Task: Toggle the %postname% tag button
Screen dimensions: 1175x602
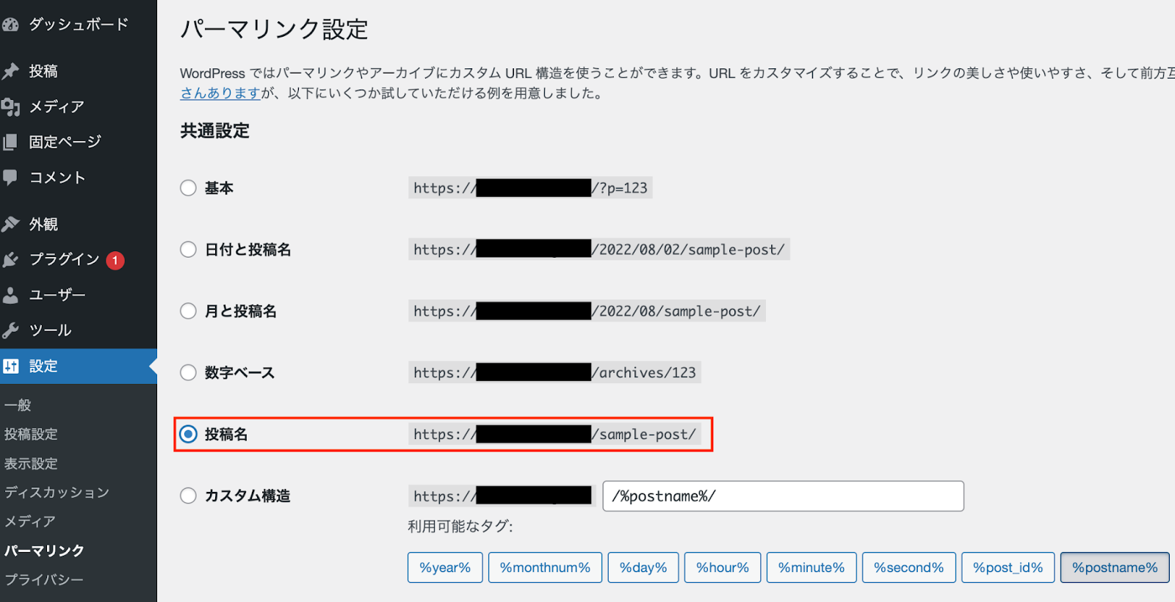Action: (x=1115, y=567)
